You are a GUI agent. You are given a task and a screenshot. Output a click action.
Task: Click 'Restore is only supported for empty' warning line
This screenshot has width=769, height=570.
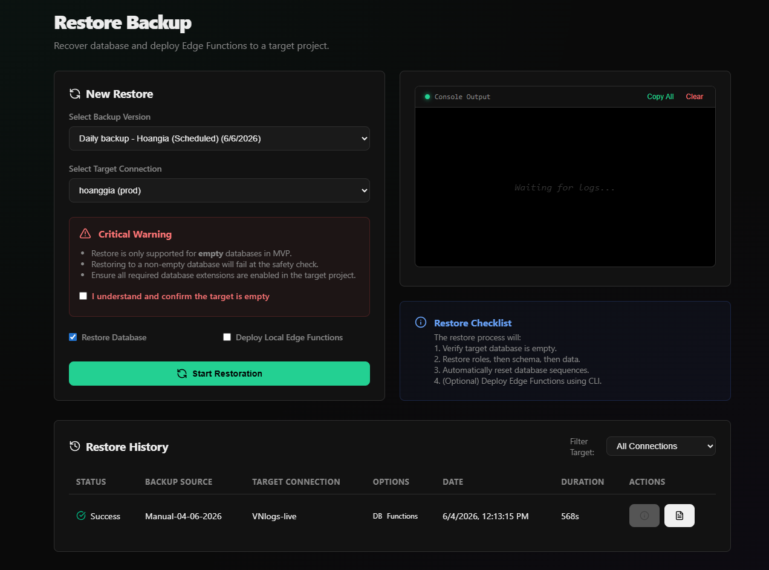pos(192,253)
